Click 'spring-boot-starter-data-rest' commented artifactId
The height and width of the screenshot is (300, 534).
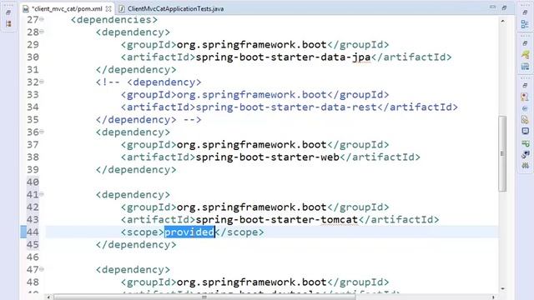coord(286,107)
